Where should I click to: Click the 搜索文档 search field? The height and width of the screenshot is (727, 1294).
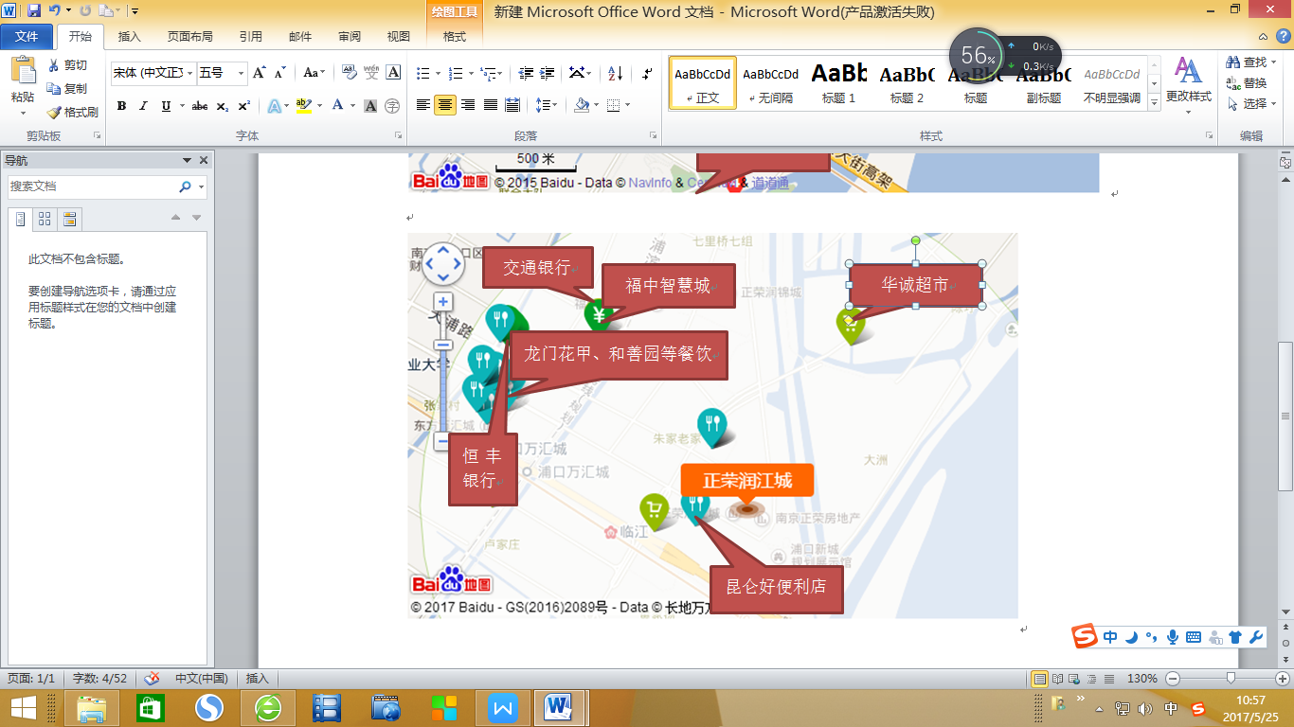coord(92,186)
